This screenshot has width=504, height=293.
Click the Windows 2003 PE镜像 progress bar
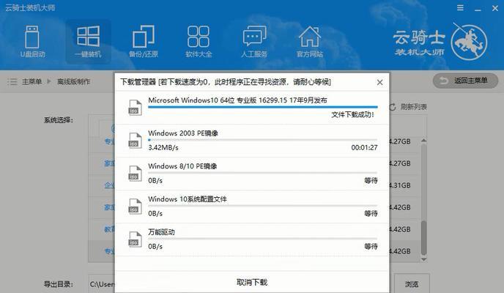point(262,140)
